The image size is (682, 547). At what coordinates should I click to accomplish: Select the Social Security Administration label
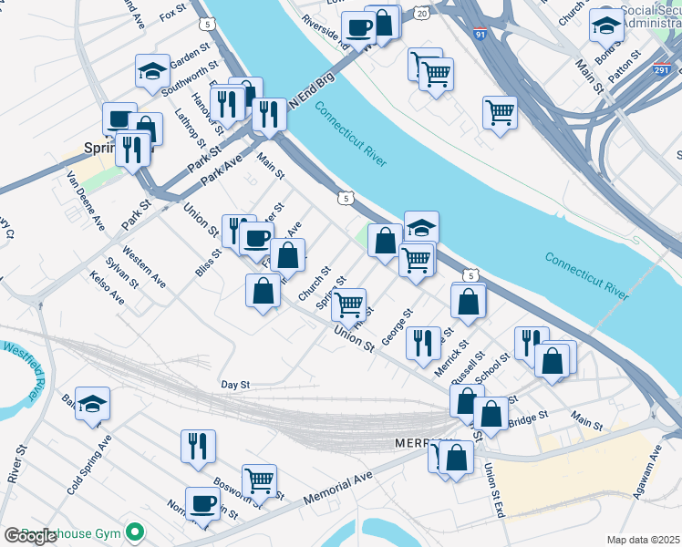(x=652, y=16)
